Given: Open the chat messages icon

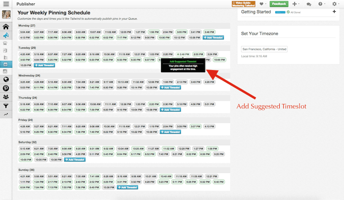Looking at the screenshot, I should click(309, 4).
